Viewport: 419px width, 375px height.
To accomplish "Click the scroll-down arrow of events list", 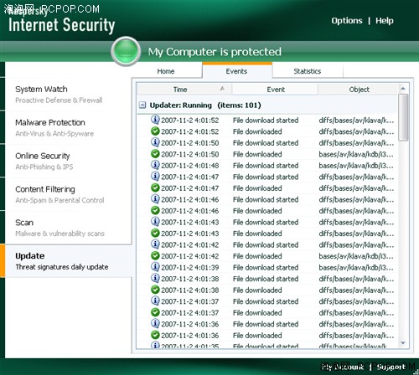I will click(403, 343).
